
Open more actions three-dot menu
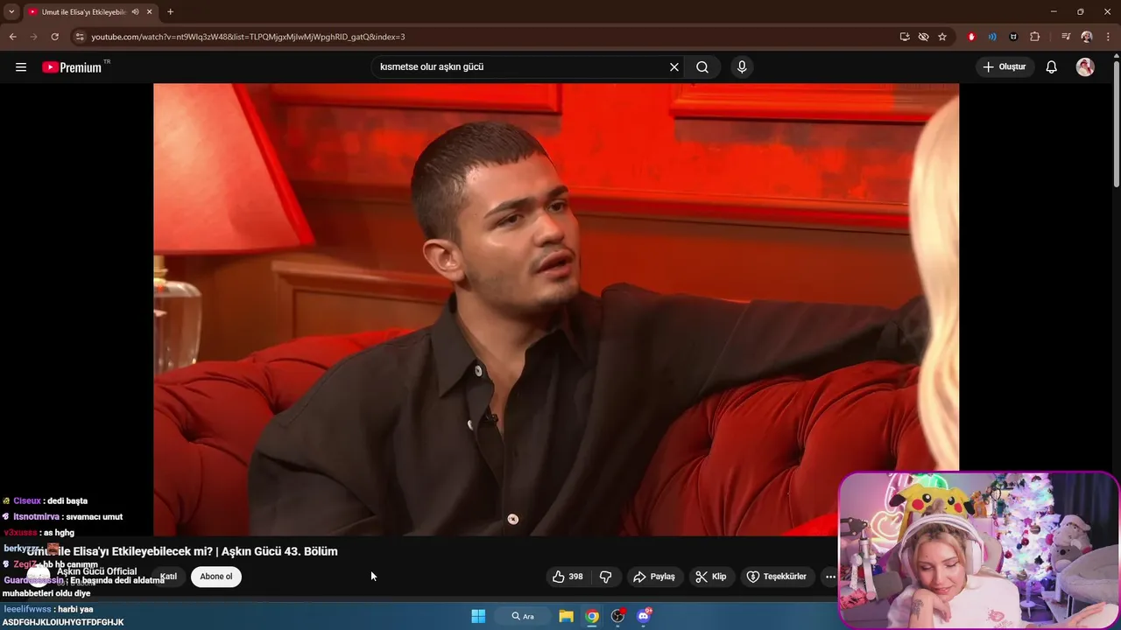829,577
